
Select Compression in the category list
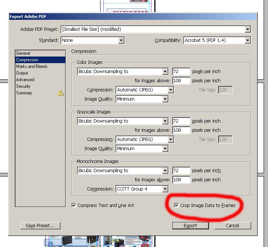(40, 60)
